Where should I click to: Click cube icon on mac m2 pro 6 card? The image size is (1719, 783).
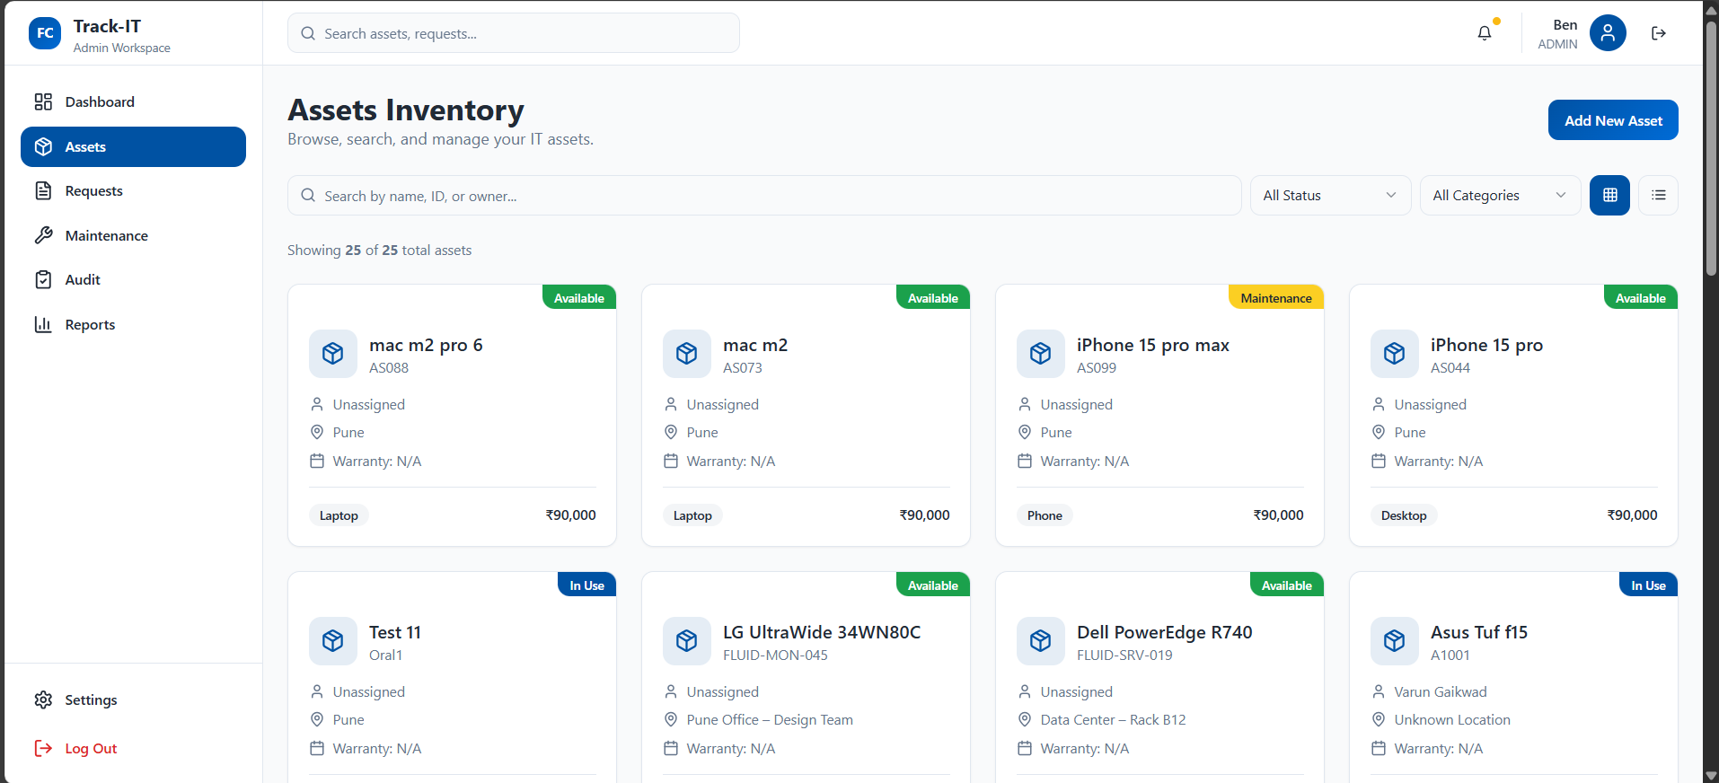(333, 354)
